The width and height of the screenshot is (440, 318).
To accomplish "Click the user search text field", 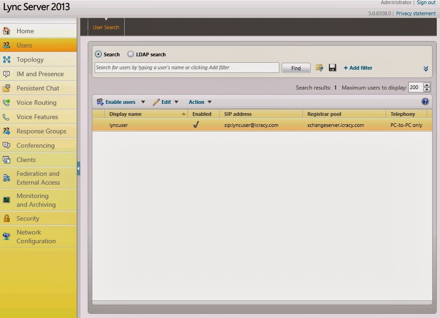I will (x=187, y=67).
